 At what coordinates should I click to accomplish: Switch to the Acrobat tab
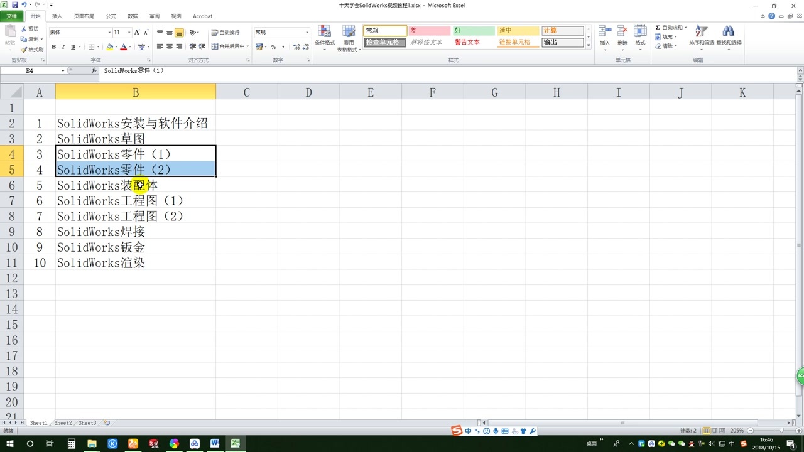(202, 16)
